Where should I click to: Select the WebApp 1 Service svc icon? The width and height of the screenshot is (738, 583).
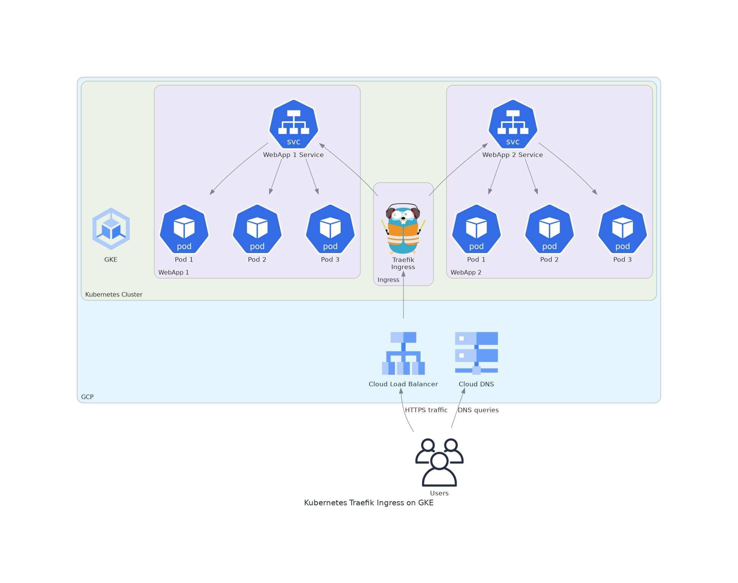[x=293, y=124]
